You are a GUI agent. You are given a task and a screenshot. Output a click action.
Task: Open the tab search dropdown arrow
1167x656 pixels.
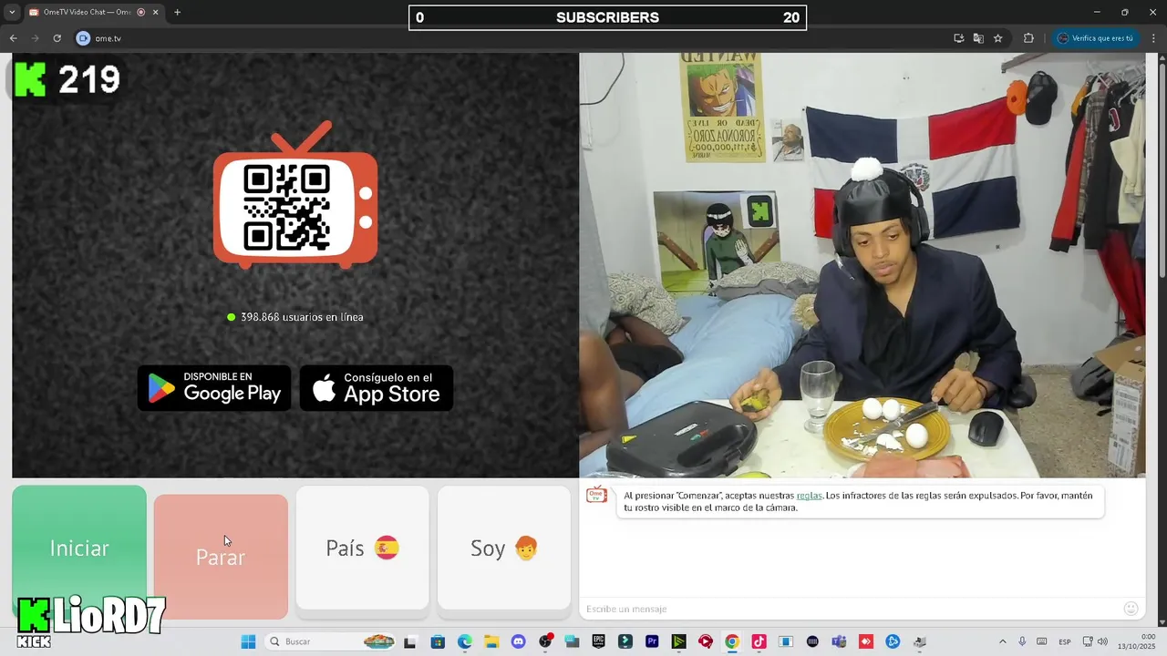11,12
